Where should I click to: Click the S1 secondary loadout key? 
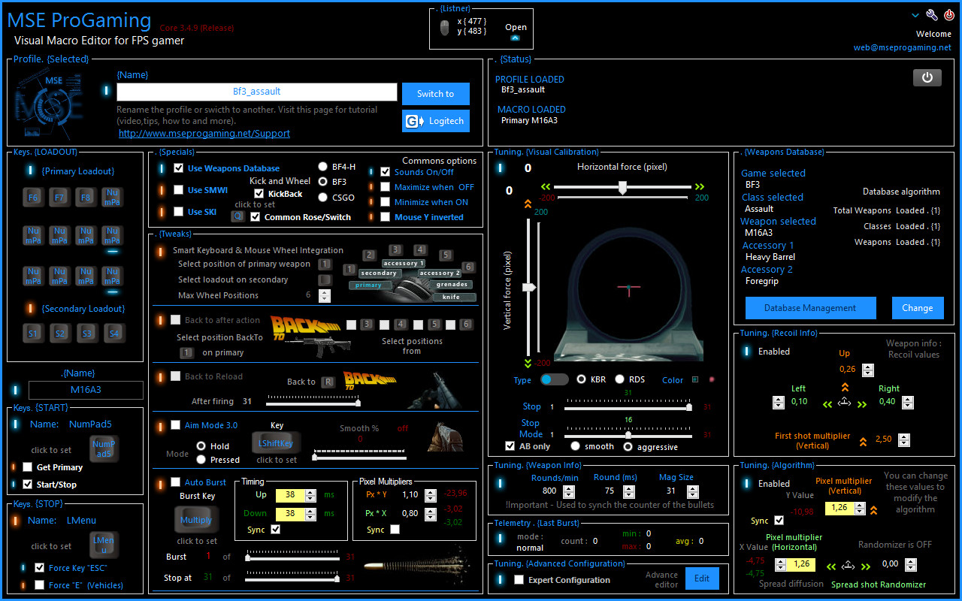click(x=33, y=333)
